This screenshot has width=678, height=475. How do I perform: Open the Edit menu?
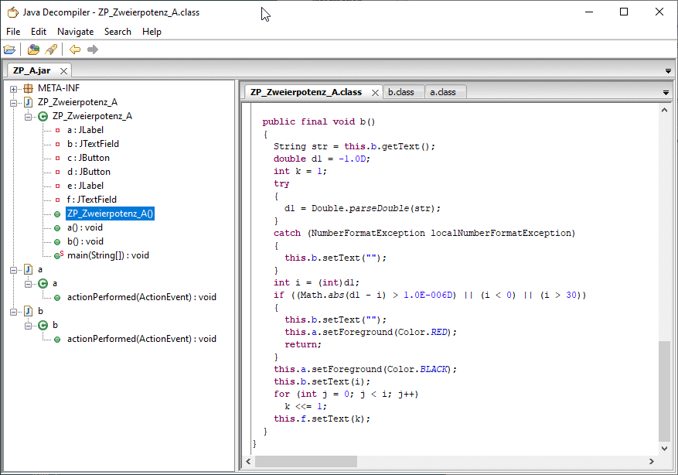tap(39, 32)
